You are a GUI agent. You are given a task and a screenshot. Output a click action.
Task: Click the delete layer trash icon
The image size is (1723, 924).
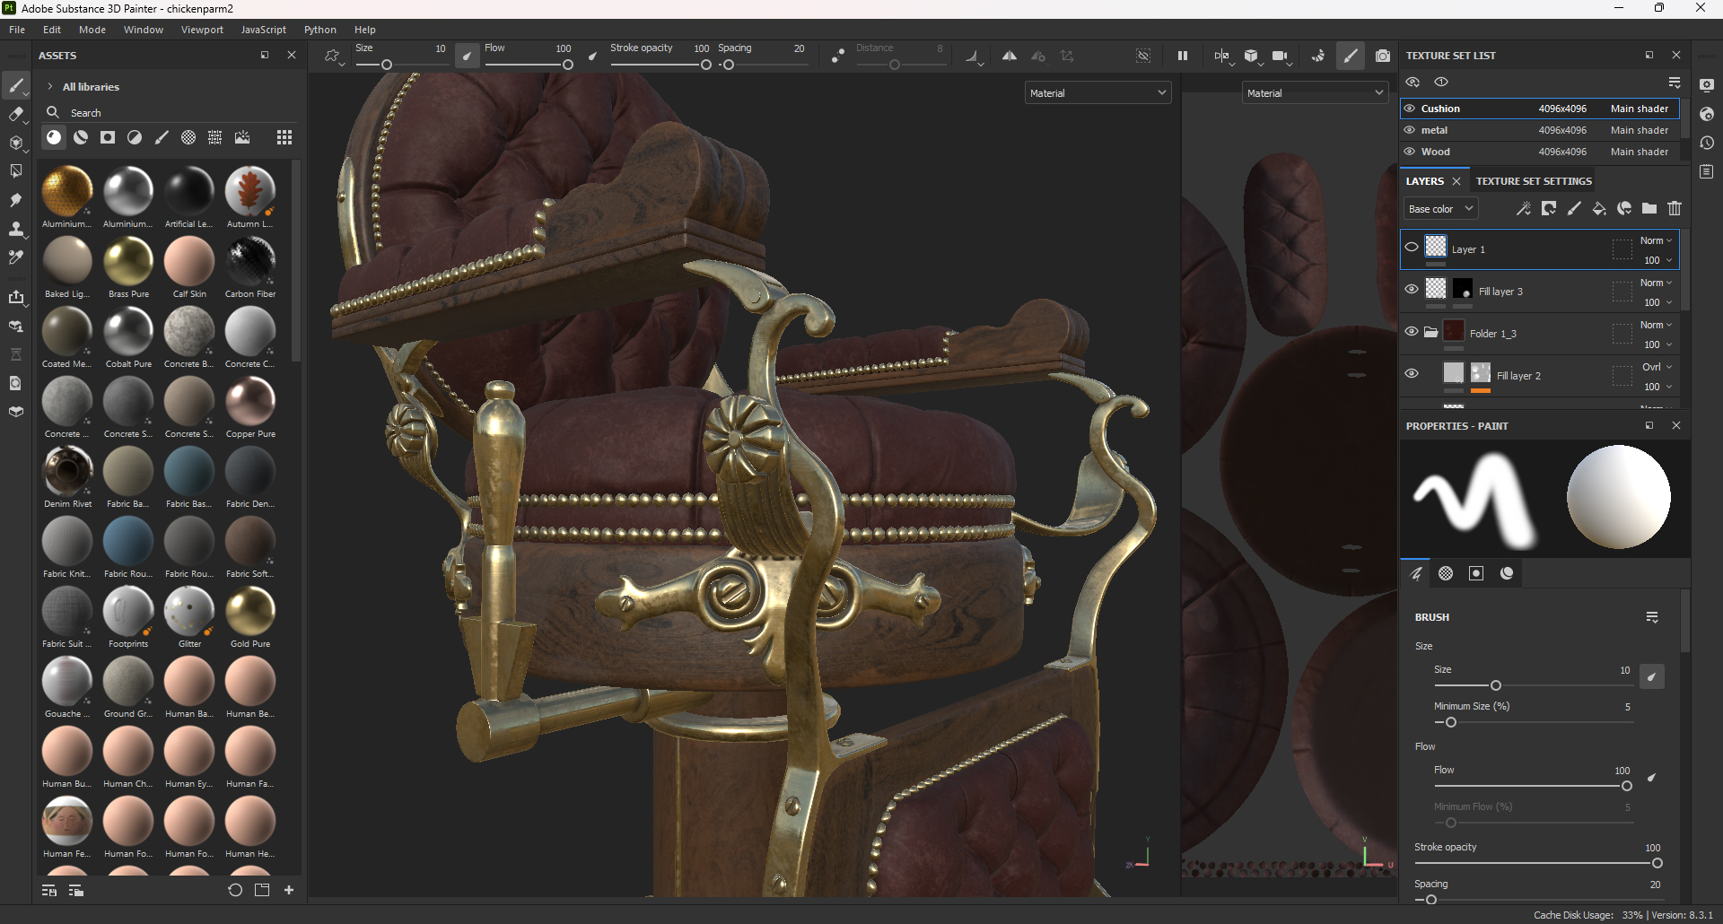(1675, 209)
